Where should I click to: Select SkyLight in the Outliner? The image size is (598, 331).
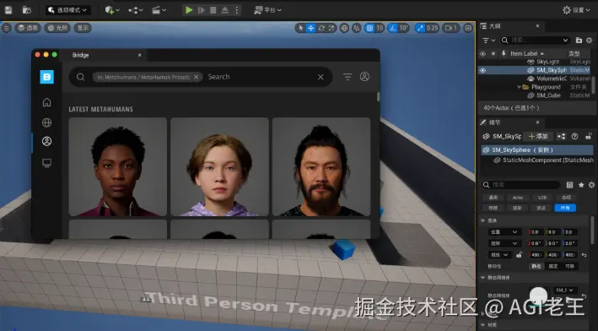coord(547,62)
